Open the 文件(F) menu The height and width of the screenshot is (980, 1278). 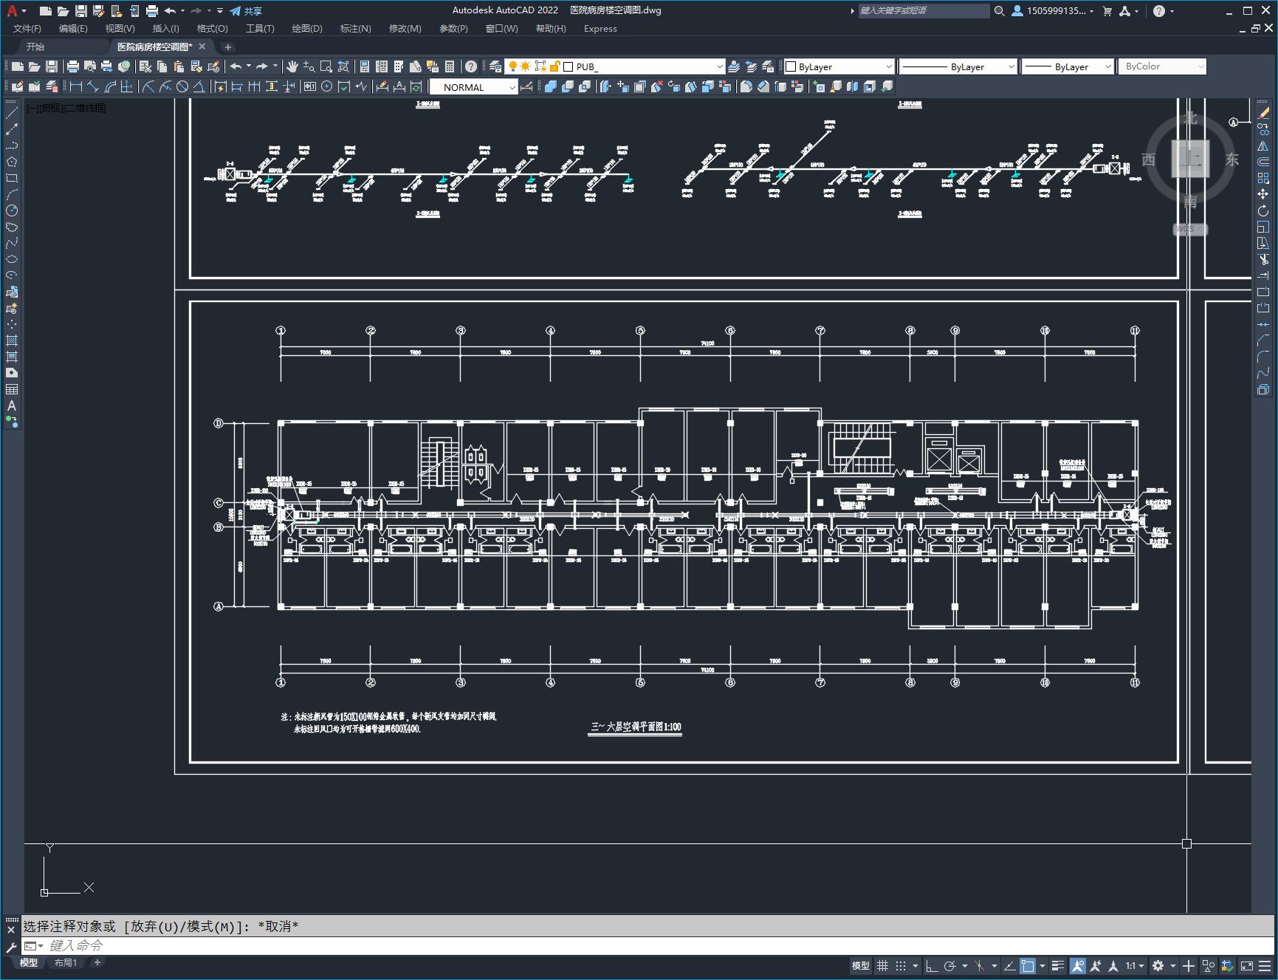pos(27,29)
